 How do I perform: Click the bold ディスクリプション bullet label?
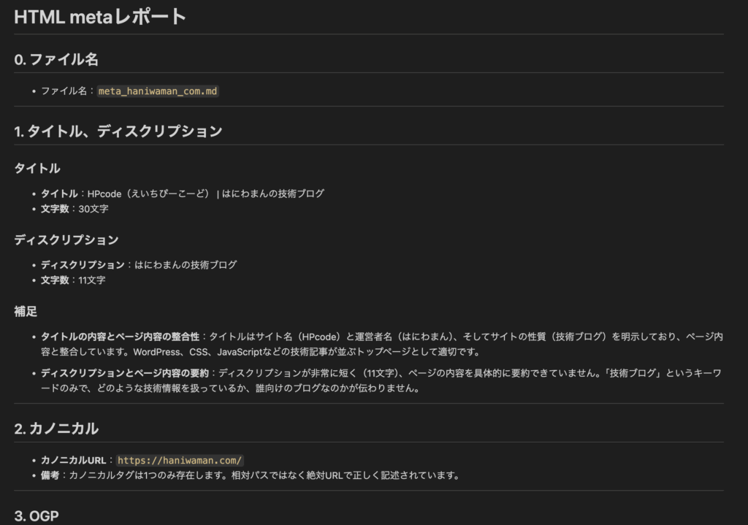83,265
